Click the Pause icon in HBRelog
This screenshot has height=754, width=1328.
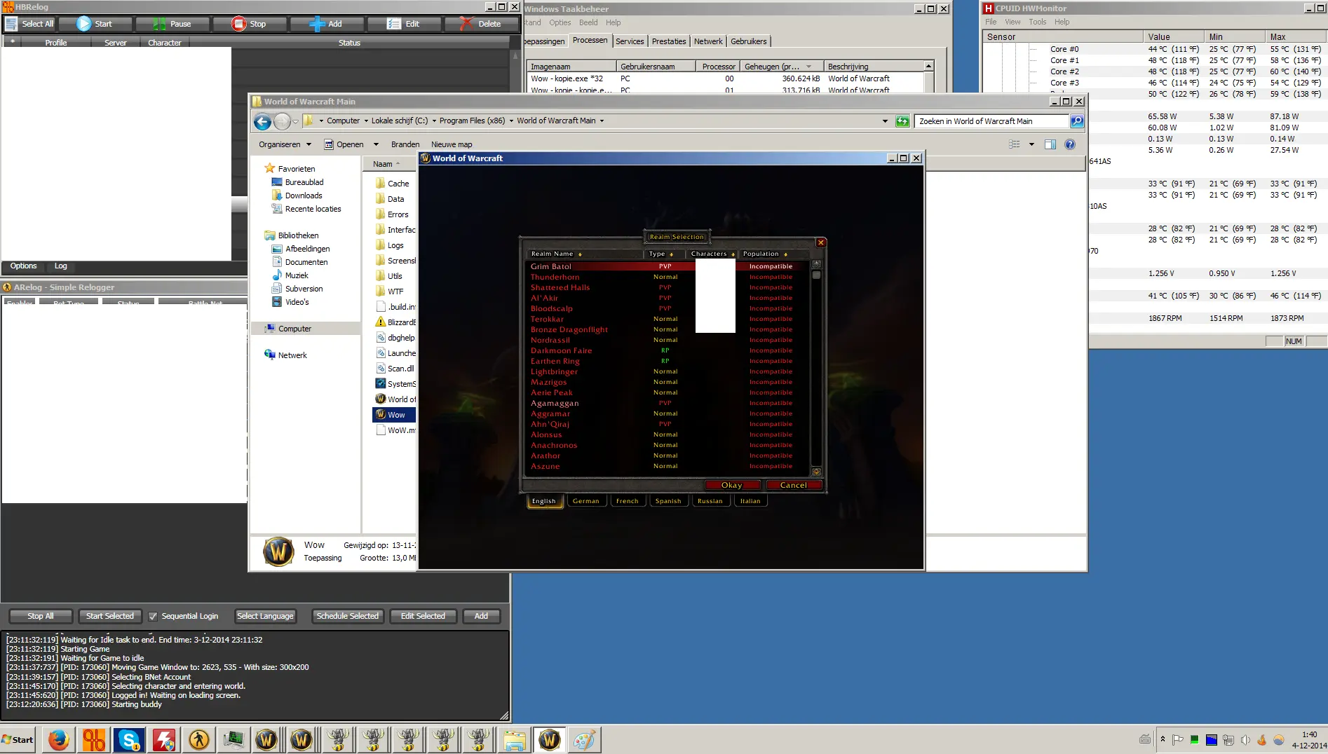[x=160, y=24]
